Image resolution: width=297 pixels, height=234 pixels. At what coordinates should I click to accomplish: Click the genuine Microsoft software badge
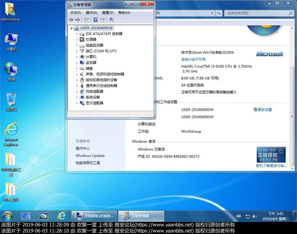[x=271, y=155]
